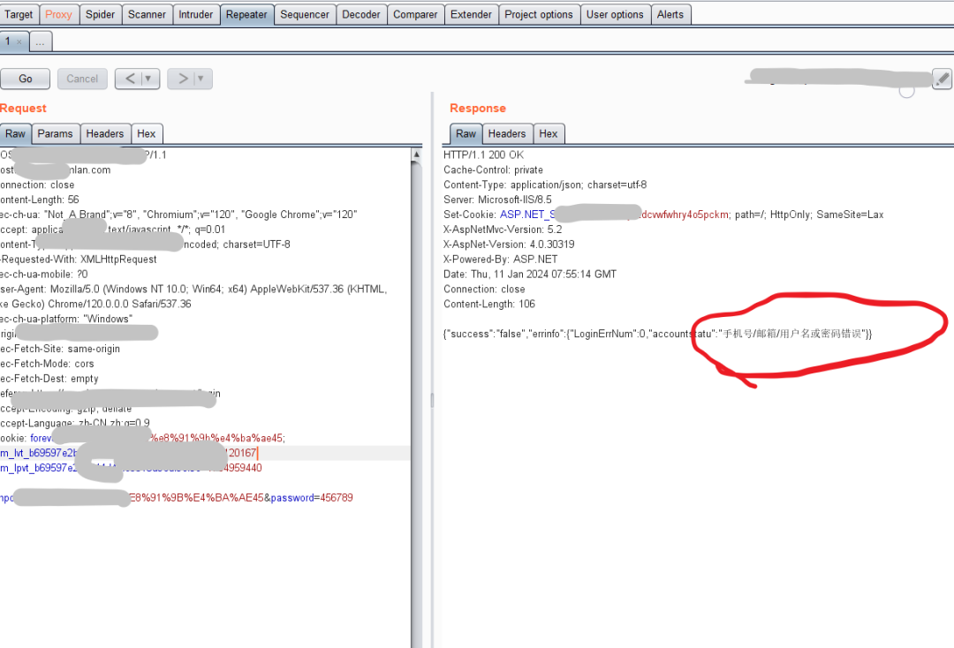Click the Cancel button
Image resolution: width=954 pixels, height=648 pixels.
tap(82, 79)
